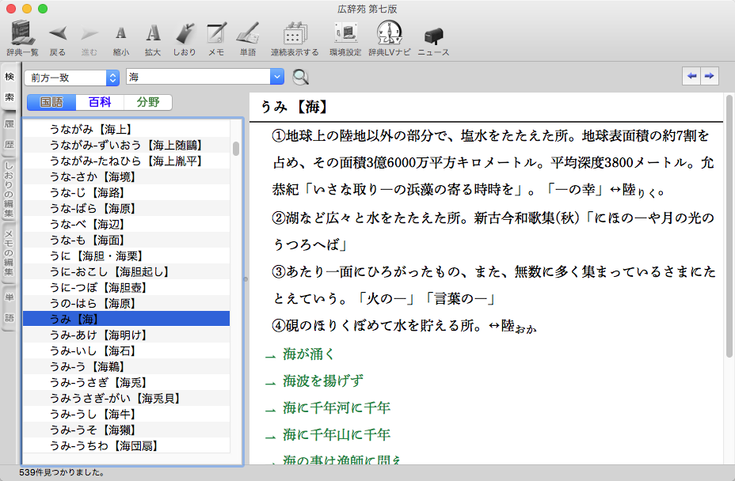735x481 pixels.
Task: Switch to the 分野 tab
Action: (148, 102)
